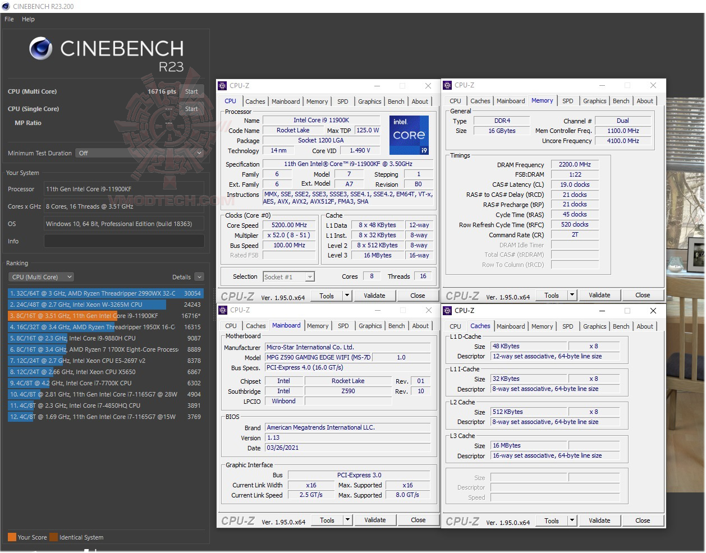Viewport: 706px width, 553px height.
Task: Open Graphics tab in CPU-Z Mainboard window
Action: click(x=370, y=326)
